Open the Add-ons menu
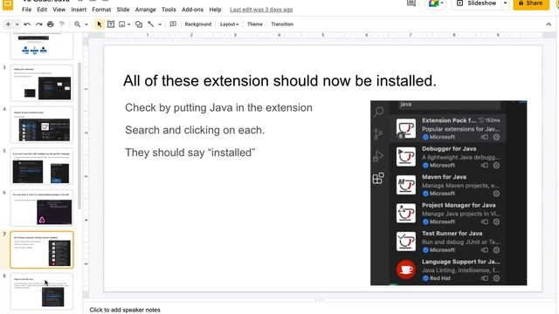Viewport: 559px width, 314px height. (192, 10)
